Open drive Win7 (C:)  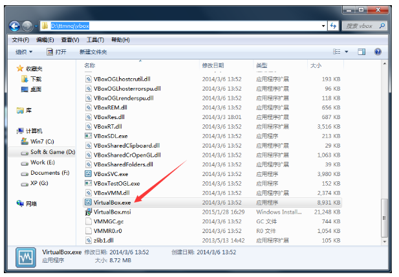[x=38, y=141]
